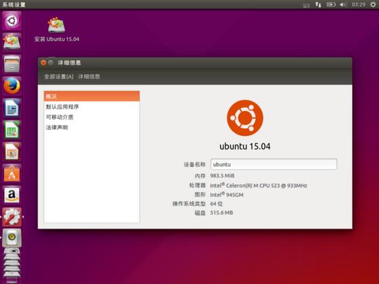Screen dimensions: 379x284
Task: Open LibreOffice Calc from launcher
Action: click(12, 129)
